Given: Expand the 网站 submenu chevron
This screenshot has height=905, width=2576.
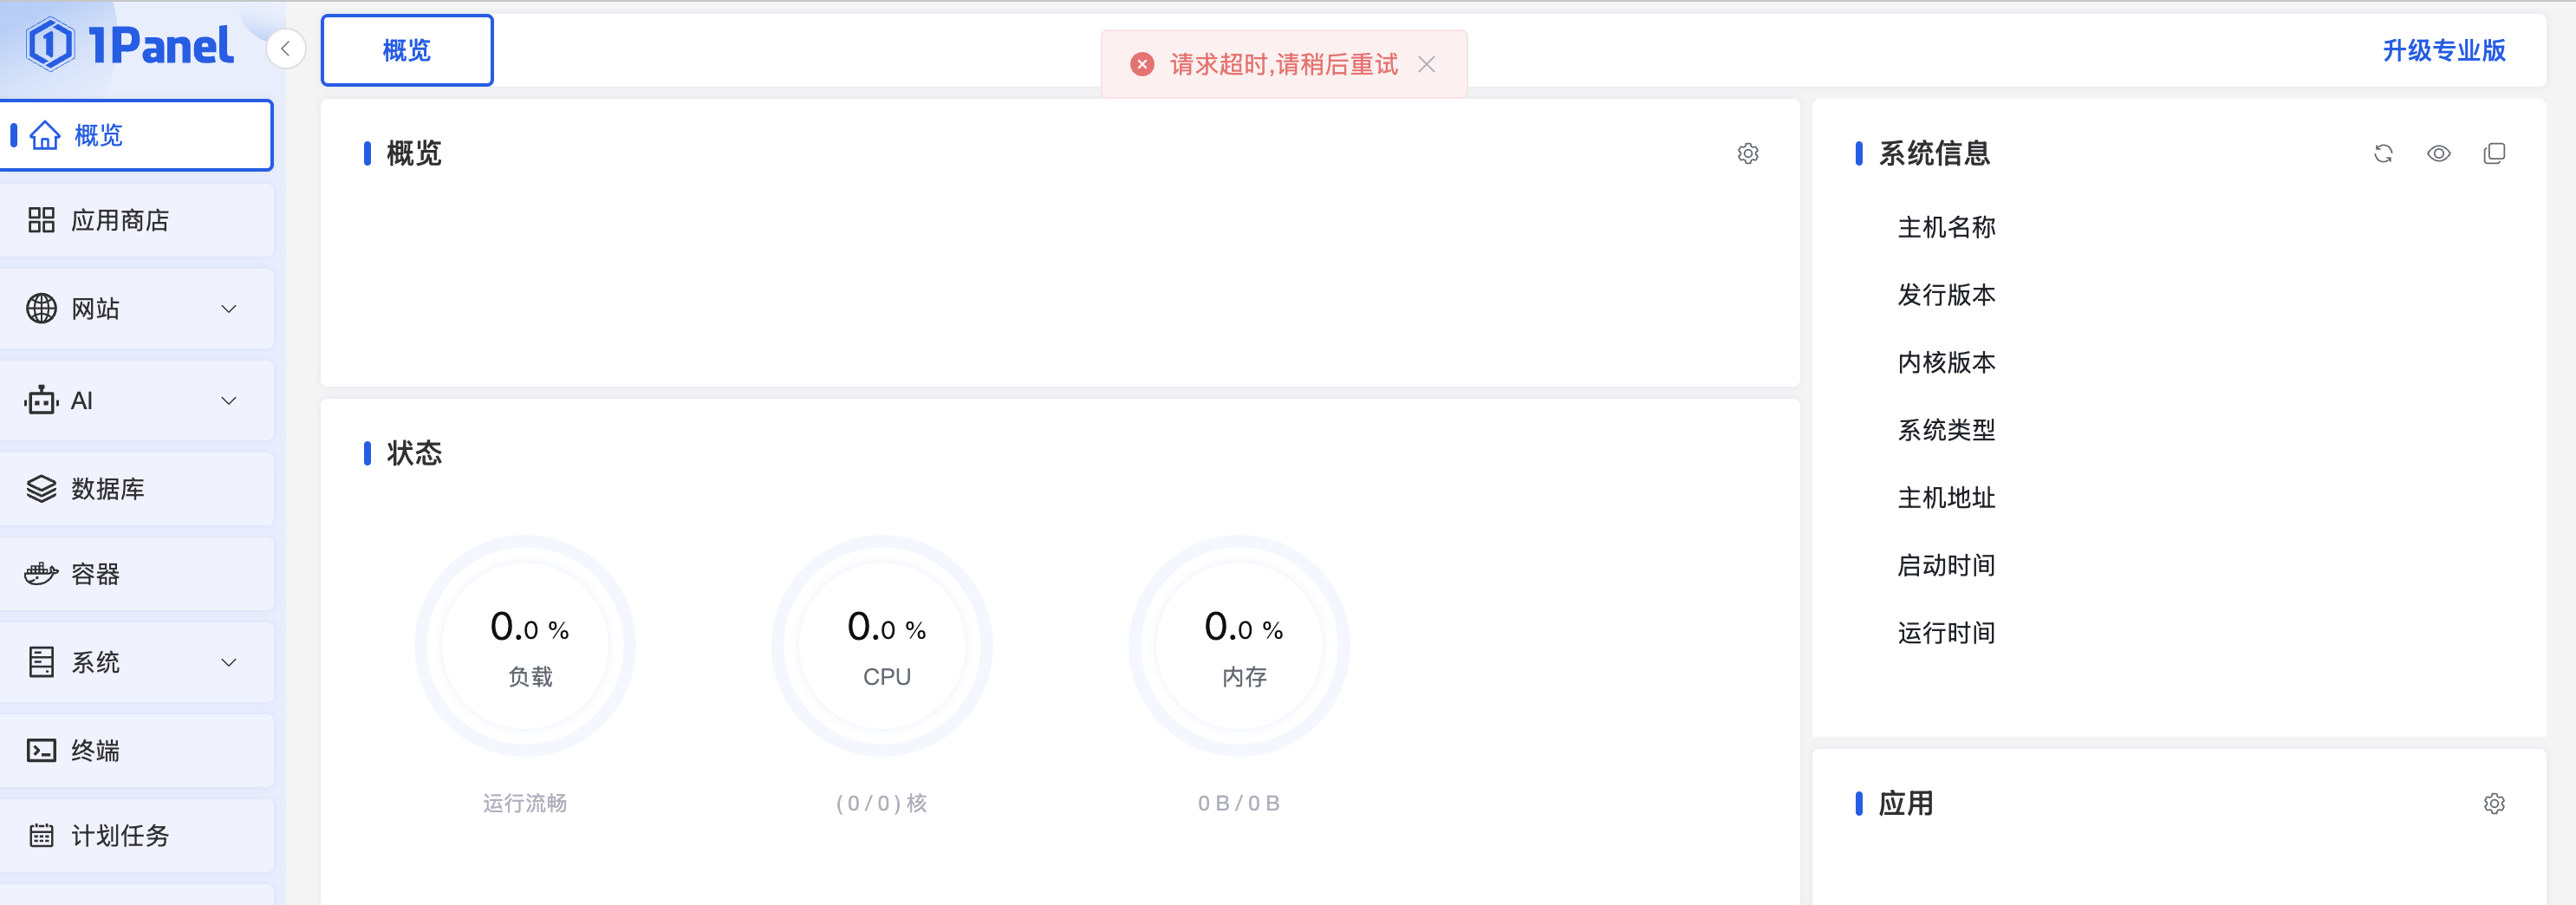Looking at the screenshot, I should click(229, 309).
